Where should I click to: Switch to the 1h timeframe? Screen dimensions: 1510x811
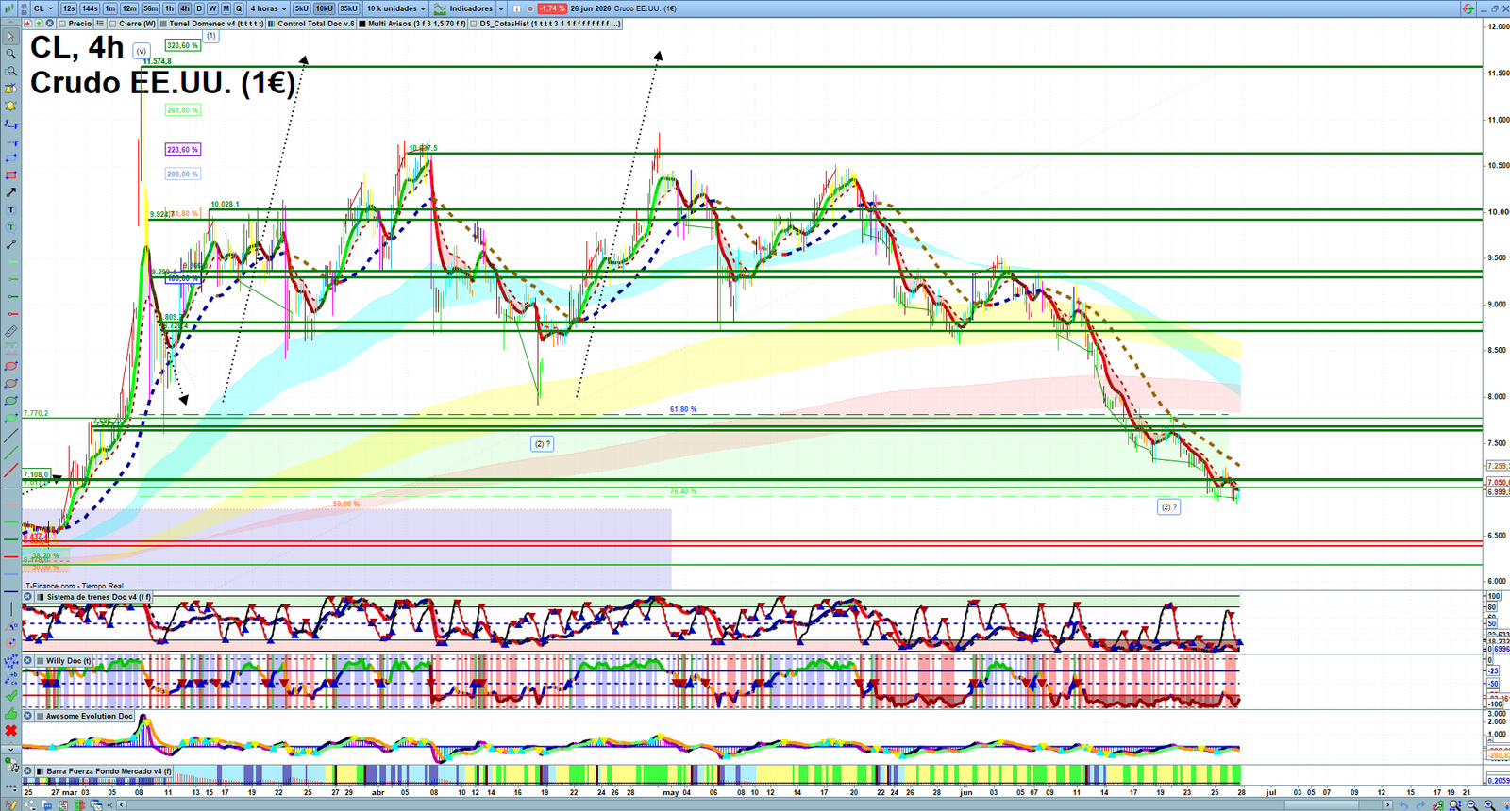point(170,8)
